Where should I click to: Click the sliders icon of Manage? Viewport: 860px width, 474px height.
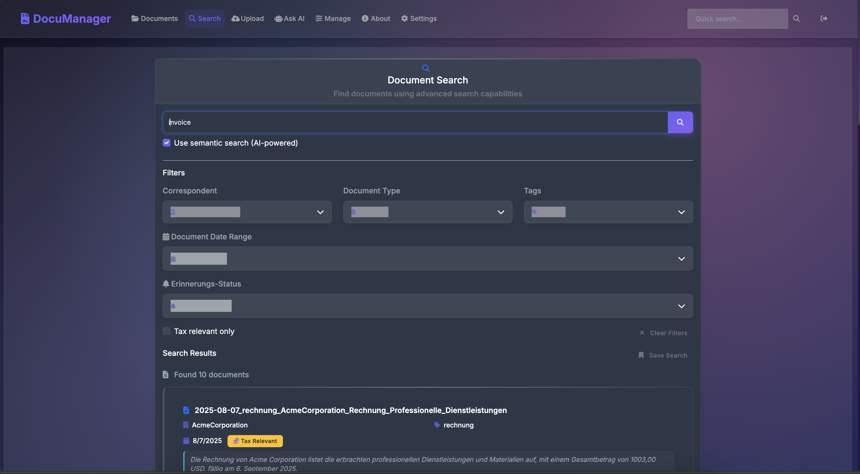[x=319, y=18]
